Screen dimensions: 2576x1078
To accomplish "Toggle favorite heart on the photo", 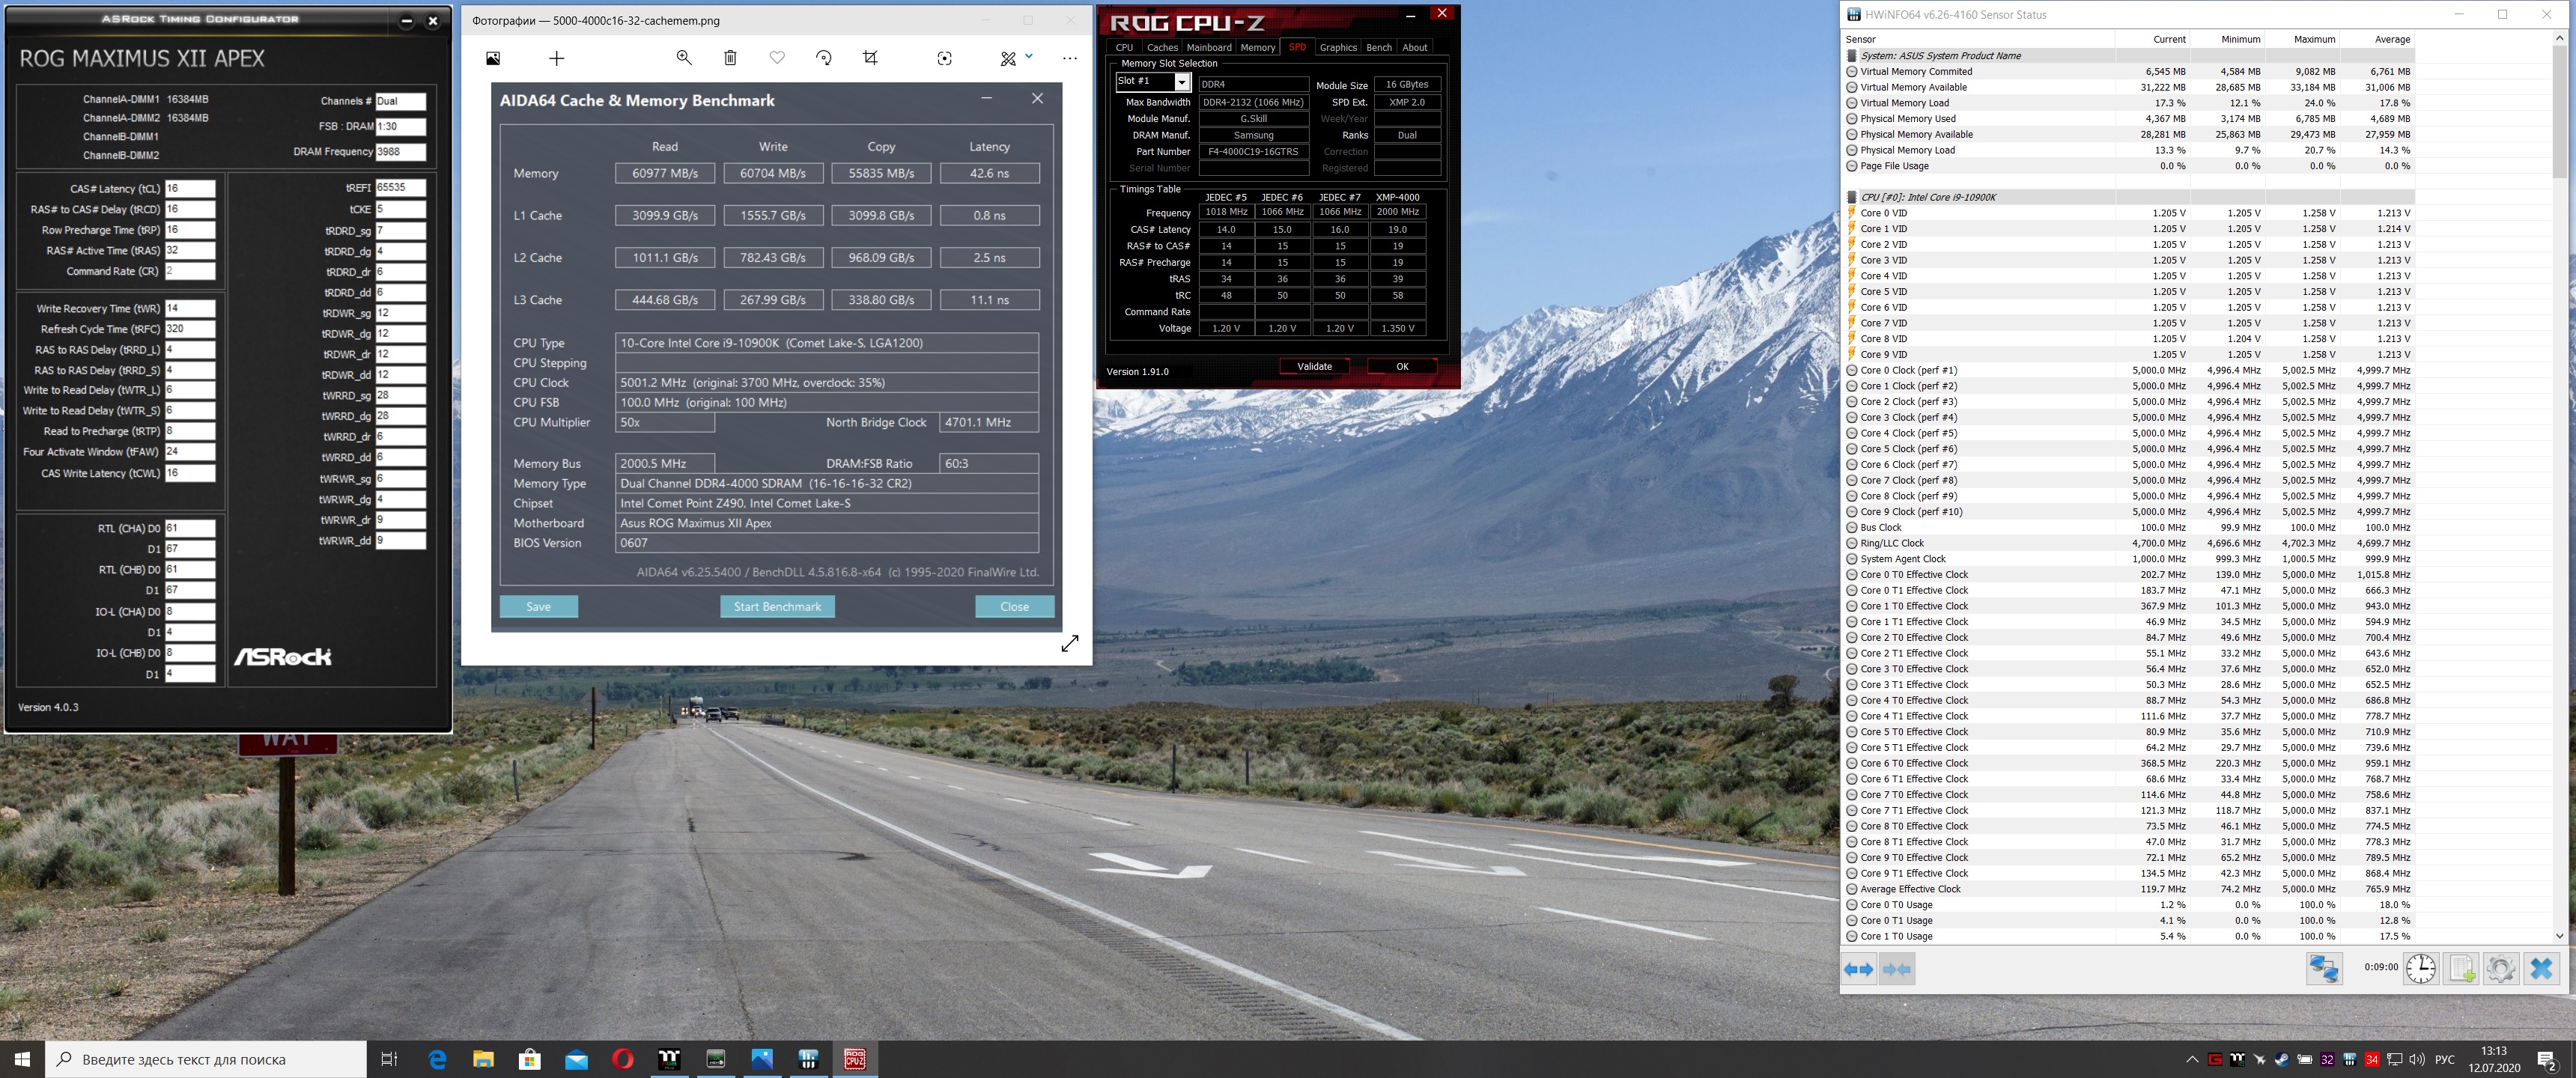I will pyautogui.click(x=777, y=58).
